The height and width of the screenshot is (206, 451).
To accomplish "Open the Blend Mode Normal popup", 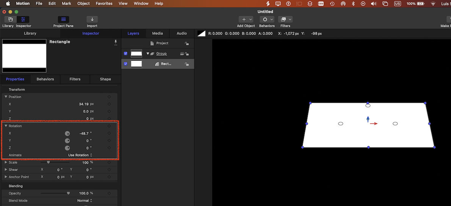I will point(85,201).
